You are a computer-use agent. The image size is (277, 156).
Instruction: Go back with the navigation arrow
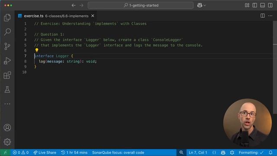click(74, 5)
